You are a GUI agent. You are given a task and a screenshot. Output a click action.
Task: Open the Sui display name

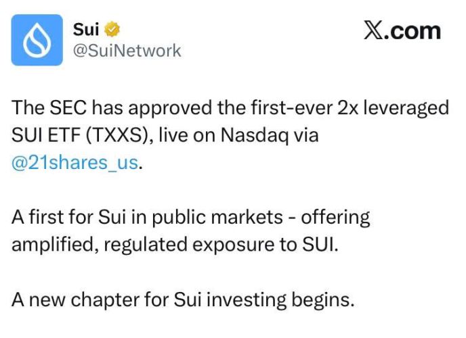(85, 30)
